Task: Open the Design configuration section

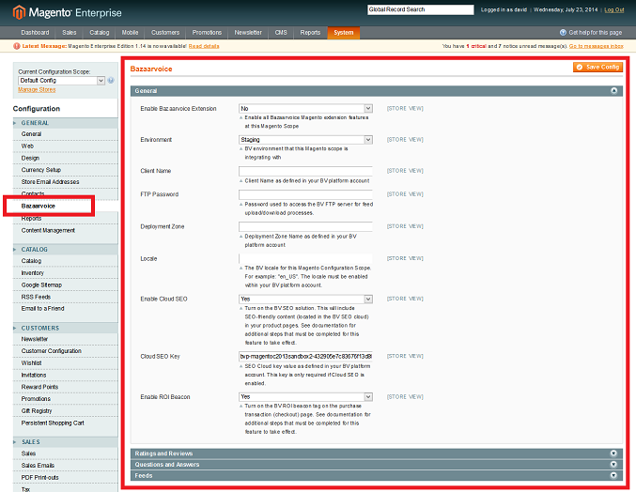Action: (x=30, y=158)
